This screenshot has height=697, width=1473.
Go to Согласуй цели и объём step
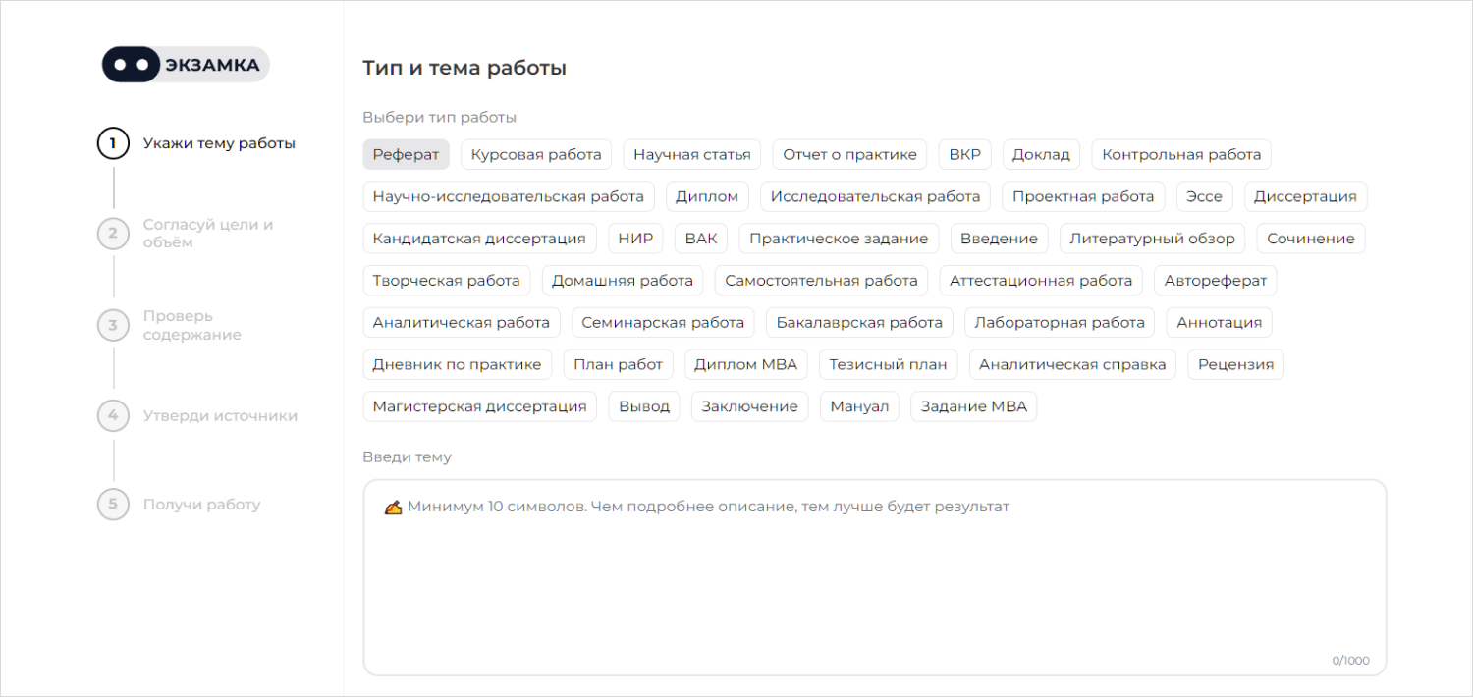pos(208,234)
